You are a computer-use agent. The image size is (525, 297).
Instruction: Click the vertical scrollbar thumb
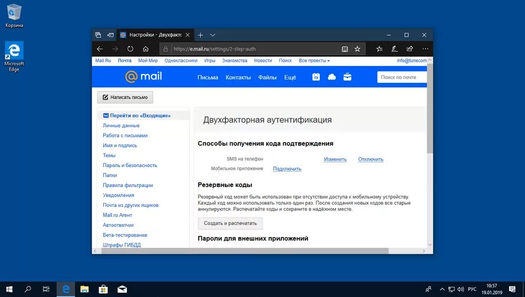pos(430,108)
